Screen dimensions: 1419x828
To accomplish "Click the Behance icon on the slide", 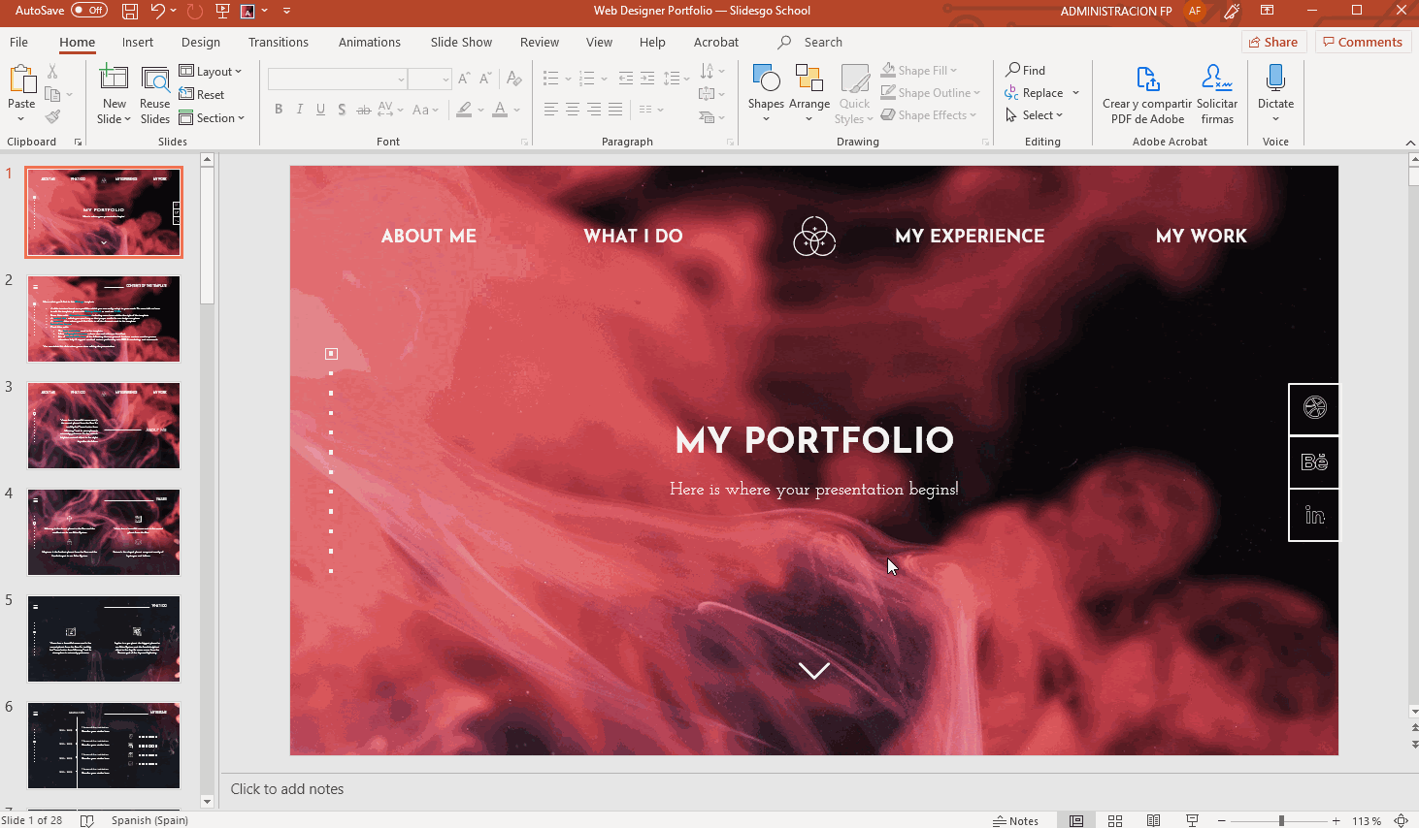I will pos(1314,462).
